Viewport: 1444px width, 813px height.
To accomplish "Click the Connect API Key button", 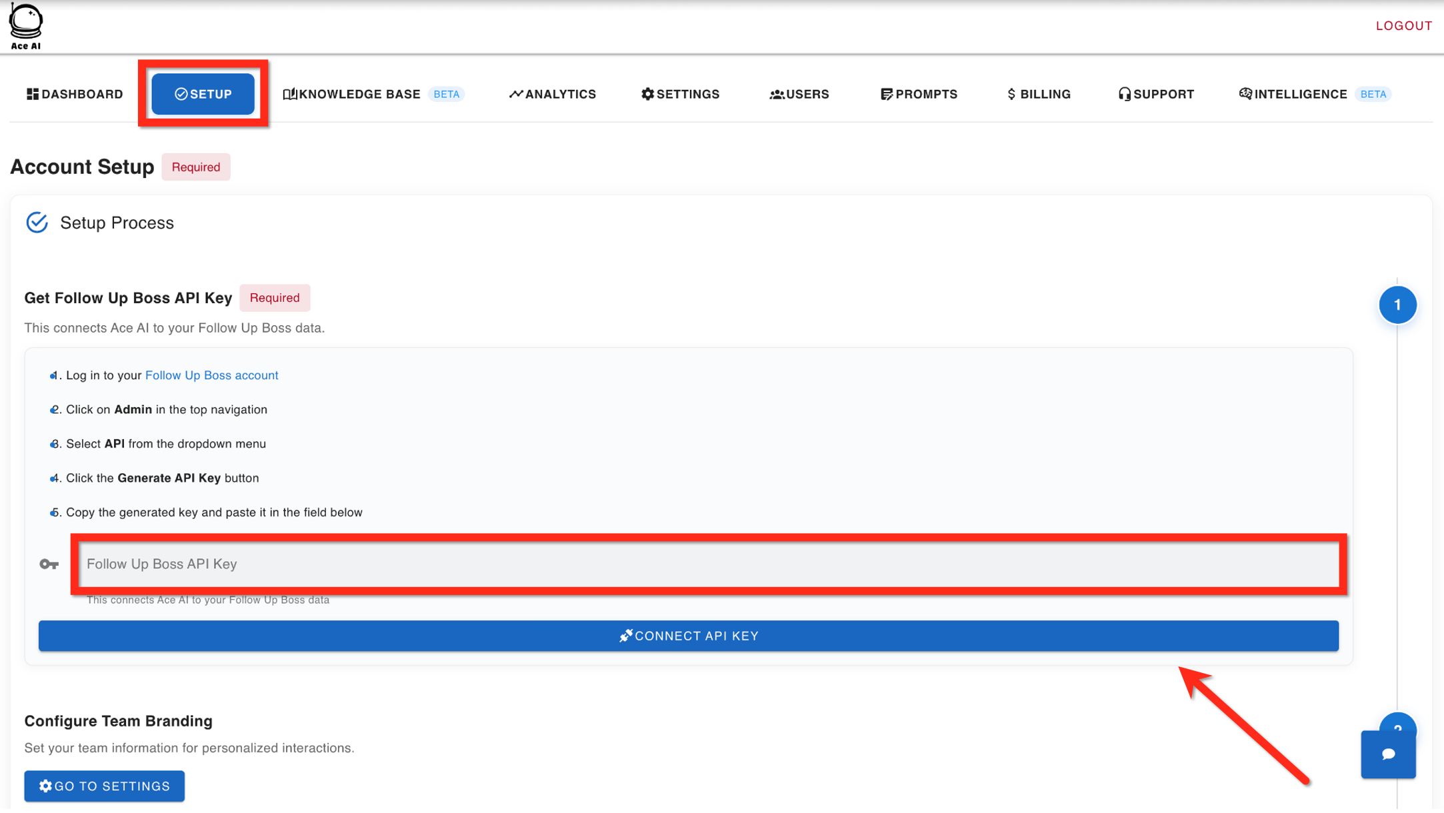I will pyautogui.click(x=689, y=636).
